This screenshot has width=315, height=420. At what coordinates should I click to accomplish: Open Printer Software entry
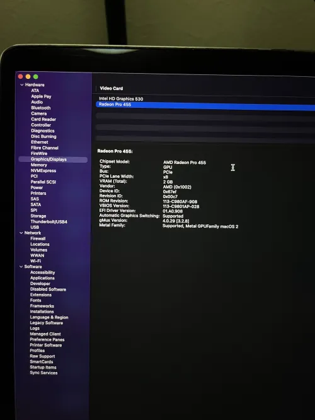tap(46, 345)
